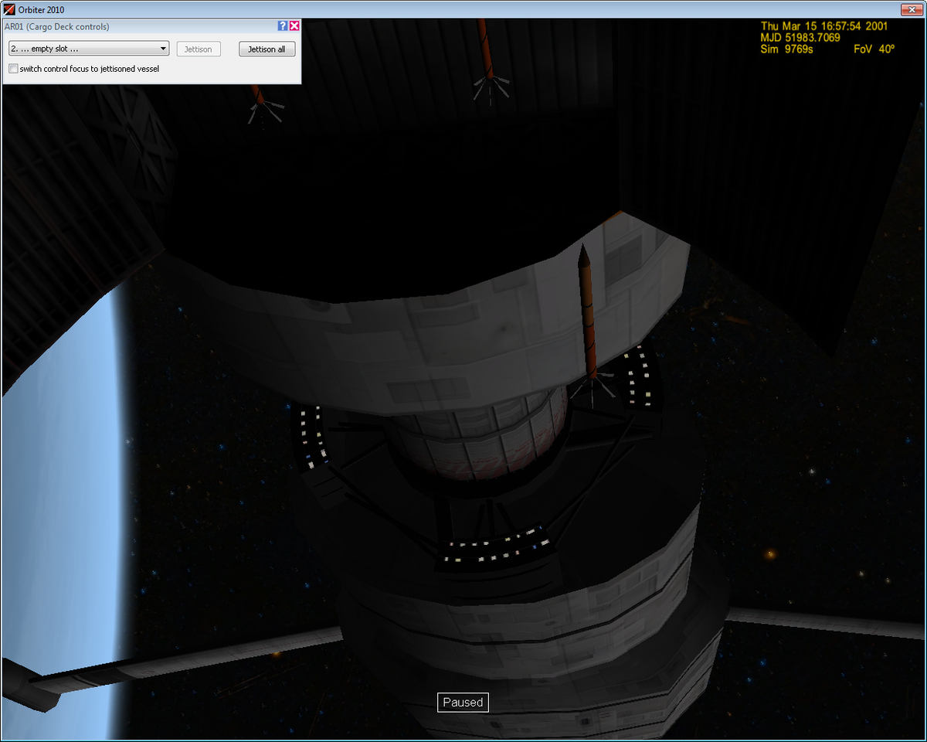
Task: Click the FoV 40° readout
Action: [x=874, y=49]
